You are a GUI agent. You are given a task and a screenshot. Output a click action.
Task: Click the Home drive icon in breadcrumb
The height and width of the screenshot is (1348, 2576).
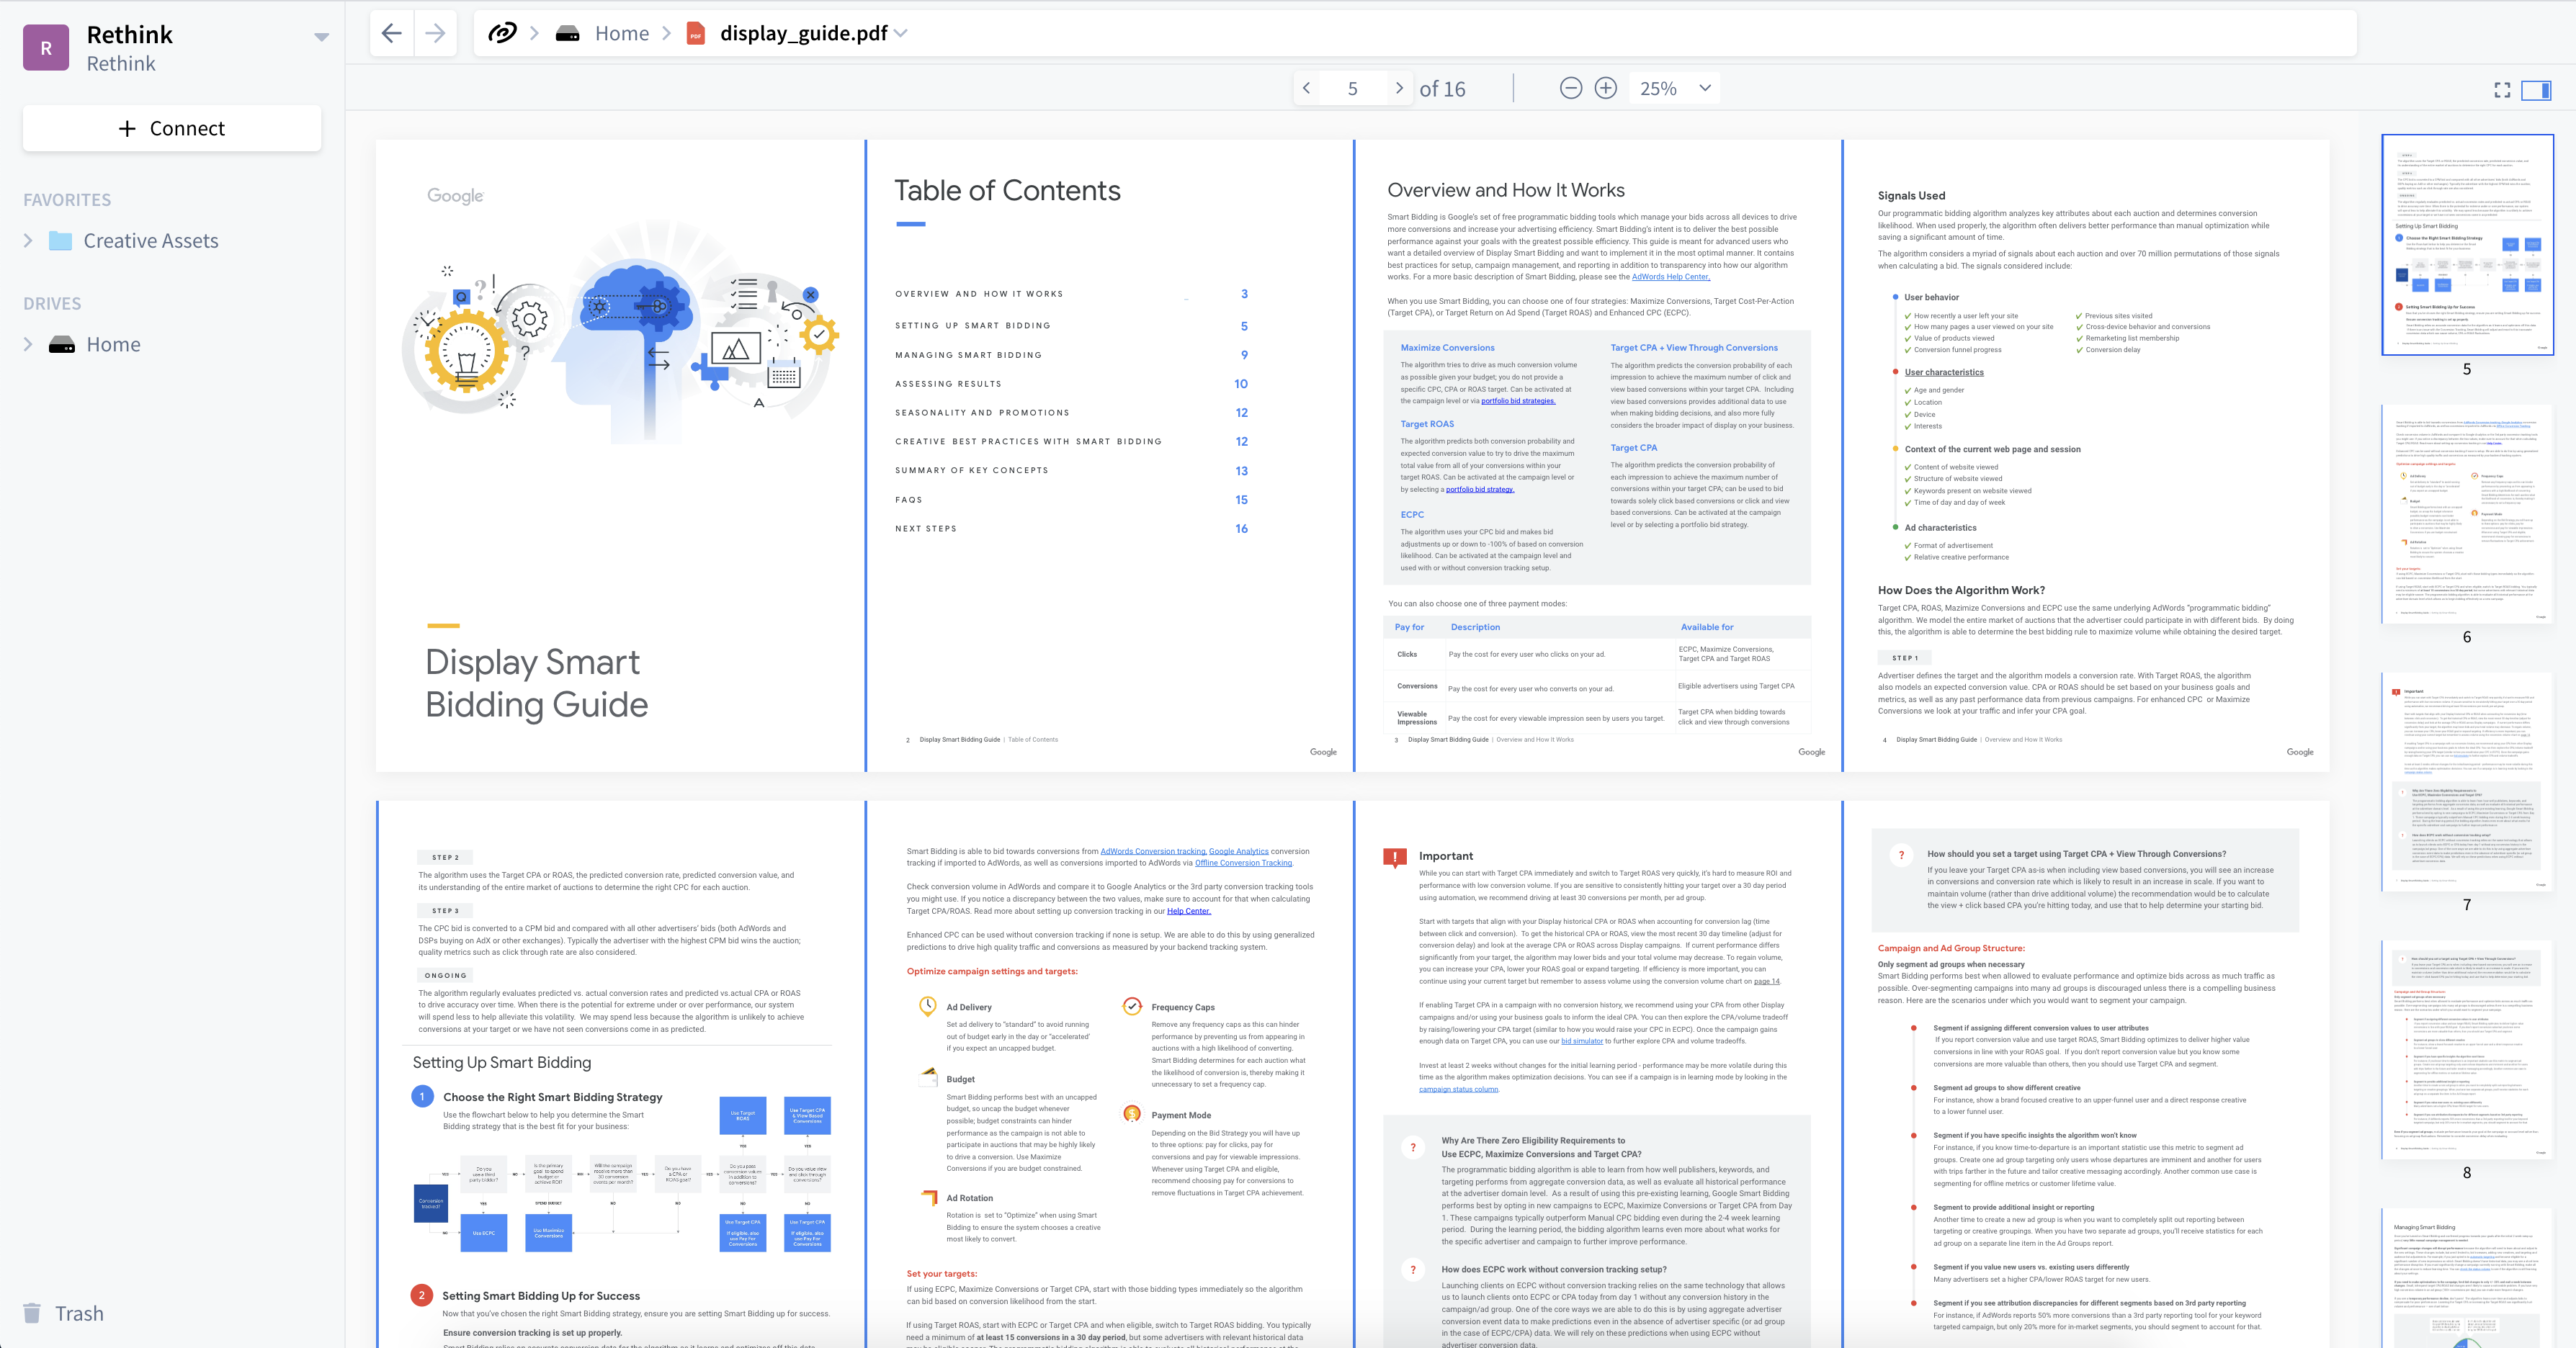click(568, 34)
